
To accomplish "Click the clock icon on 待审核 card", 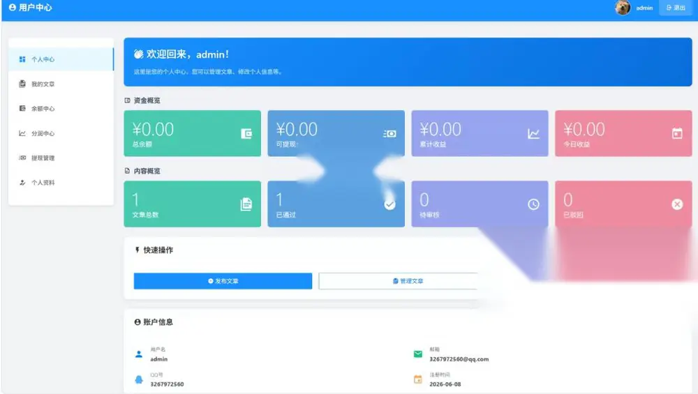I will pos(533,204).
